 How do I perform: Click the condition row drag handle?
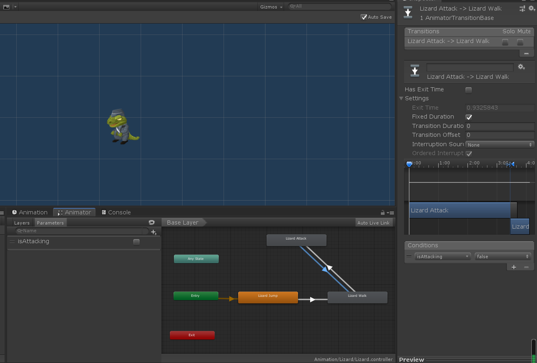click(x=409, y=257)
